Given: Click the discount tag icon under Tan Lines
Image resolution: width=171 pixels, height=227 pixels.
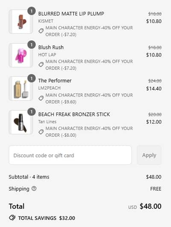Looking at the screenshot, I should pos(41,132).
